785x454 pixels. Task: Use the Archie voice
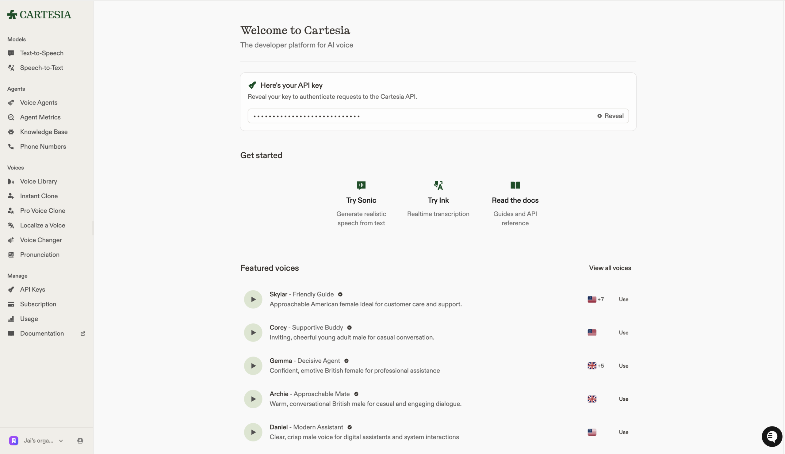point(623,399)
